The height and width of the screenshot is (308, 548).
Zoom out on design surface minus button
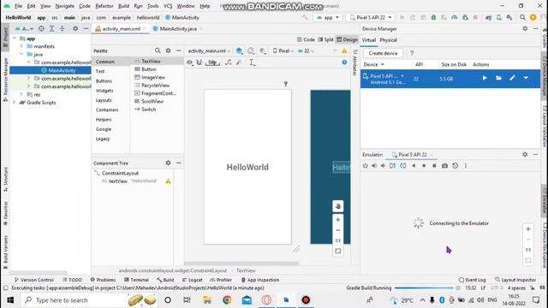click(337, 230)
